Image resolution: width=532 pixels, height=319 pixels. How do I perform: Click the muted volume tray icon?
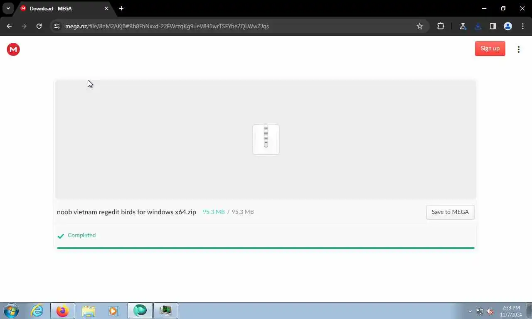click(490, 311)
